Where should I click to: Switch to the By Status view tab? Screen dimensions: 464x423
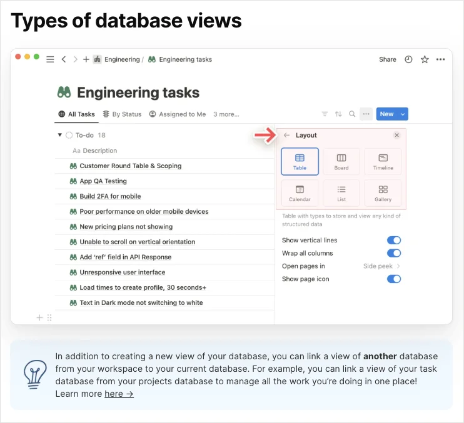(122, 114)
